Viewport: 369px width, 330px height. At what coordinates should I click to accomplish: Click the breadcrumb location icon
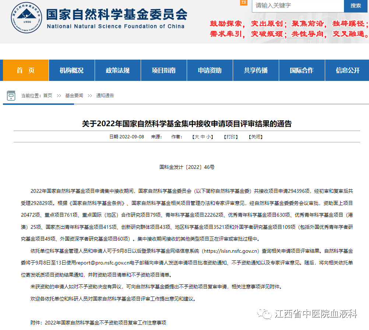pyautogui.click(x=11, y=95)
